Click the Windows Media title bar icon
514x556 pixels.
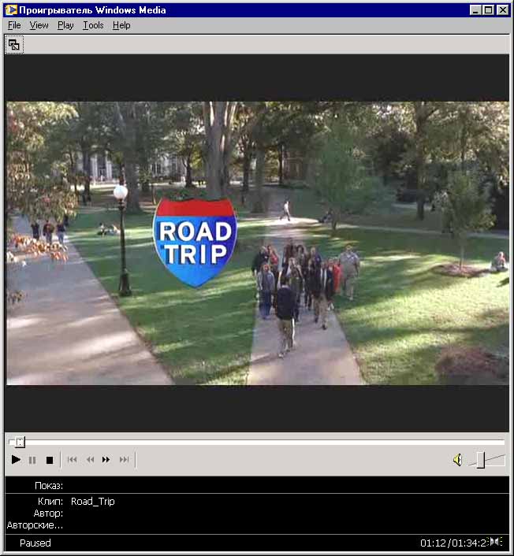click(x=11, y=10)
